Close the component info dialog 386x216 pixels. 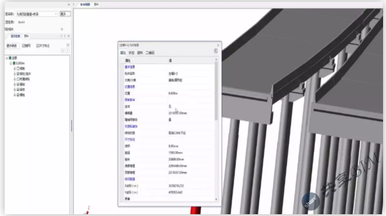pos(218,45)
